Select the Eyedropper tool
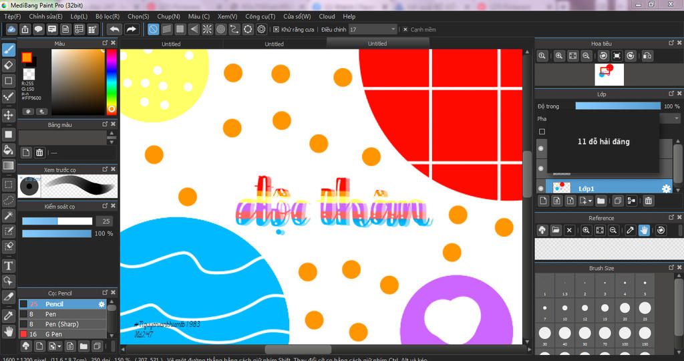This screenshot has width=684, height=361. (x=8, y=316)
